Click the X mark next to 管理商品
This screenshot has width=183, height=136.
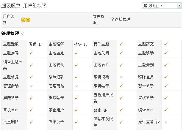click(76, 86)
